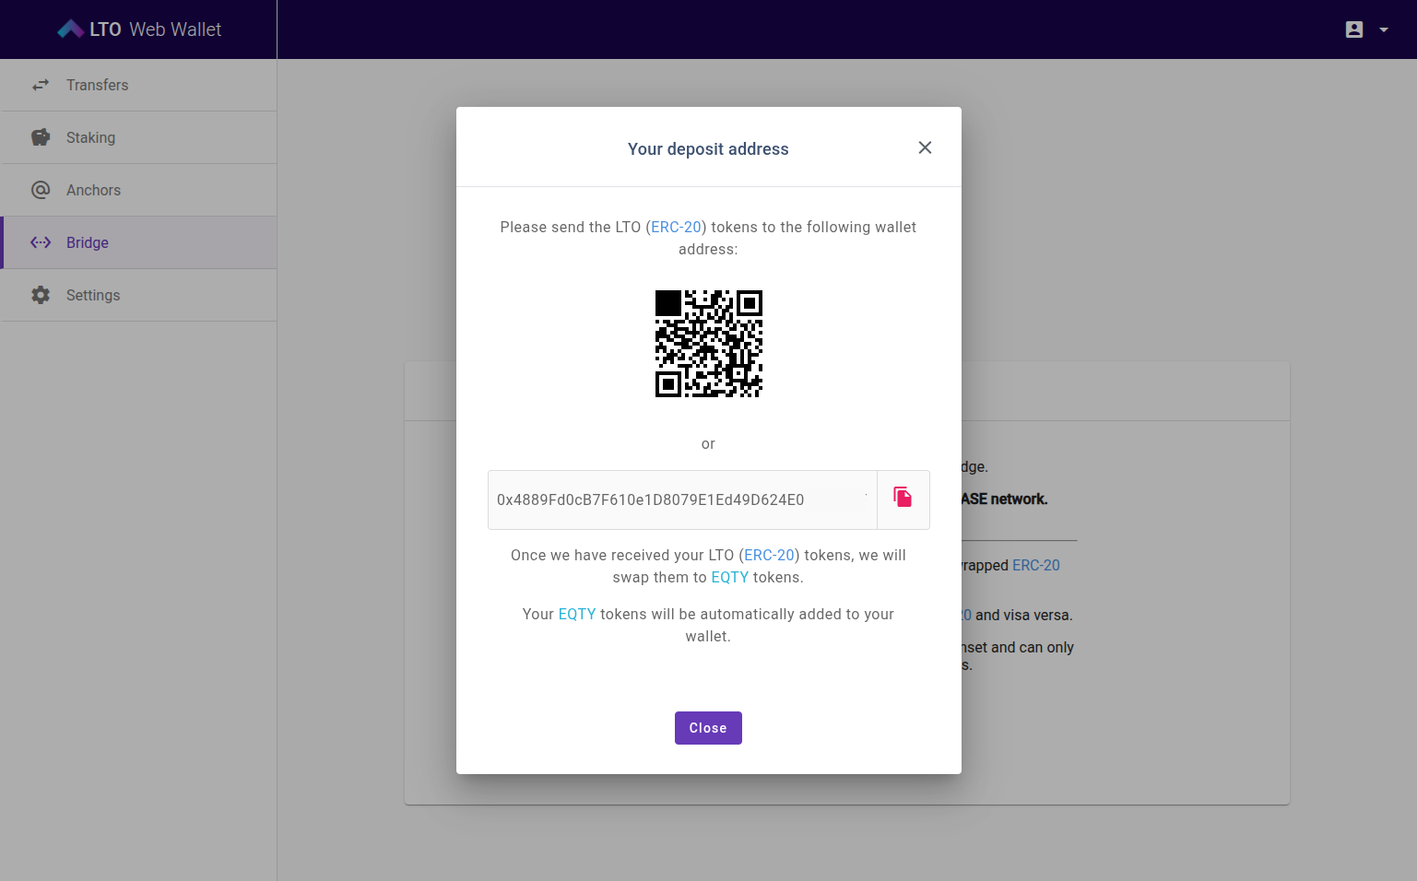Open the Transfers menu label
This screenshot has height=881, width=1417.
(x=97, y=85)
